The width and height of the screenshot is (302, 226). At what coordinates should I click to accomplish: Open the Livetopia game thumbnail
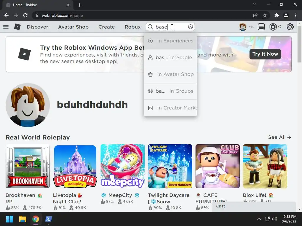pyautogui.click(x=75, y=166)
